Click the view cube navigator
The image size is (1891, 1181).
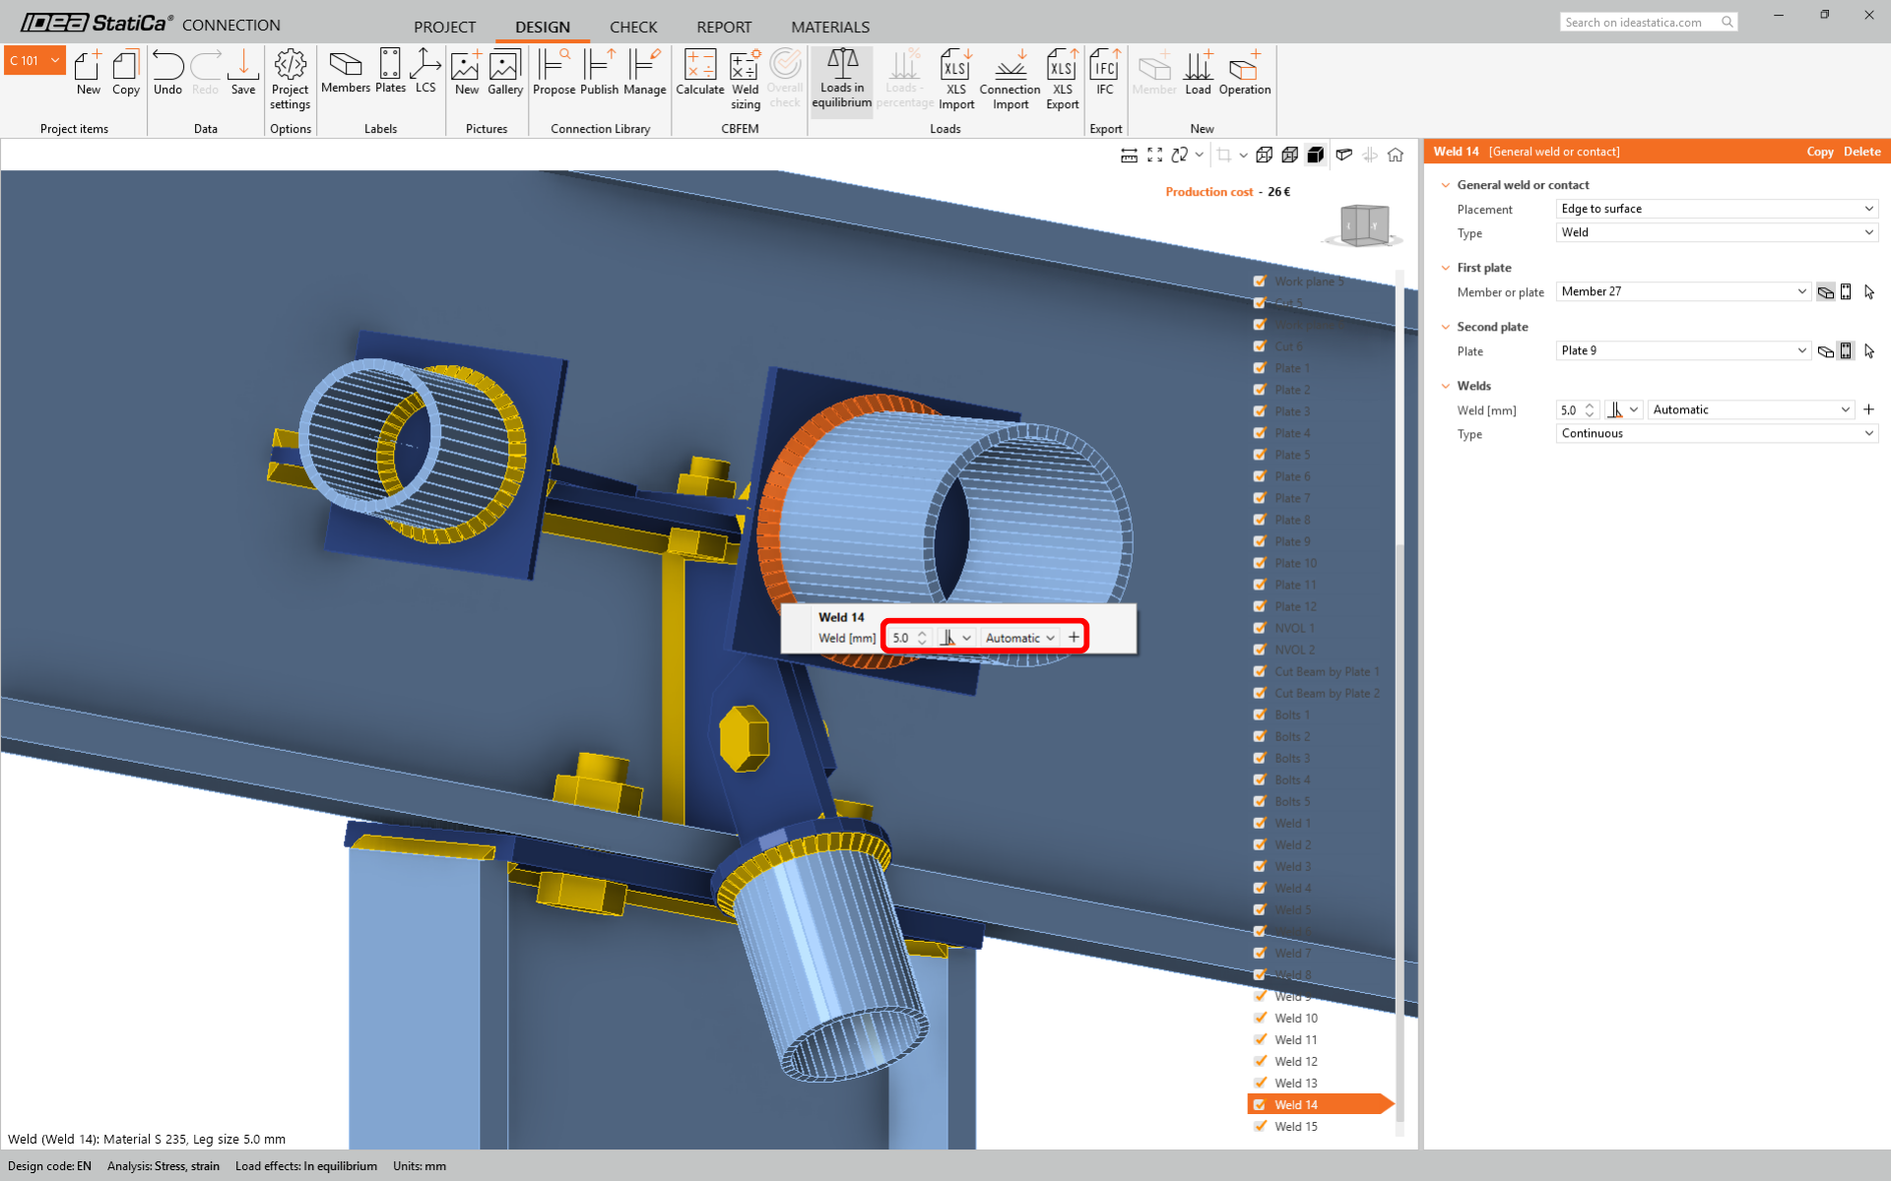(x=1364, y=225)
